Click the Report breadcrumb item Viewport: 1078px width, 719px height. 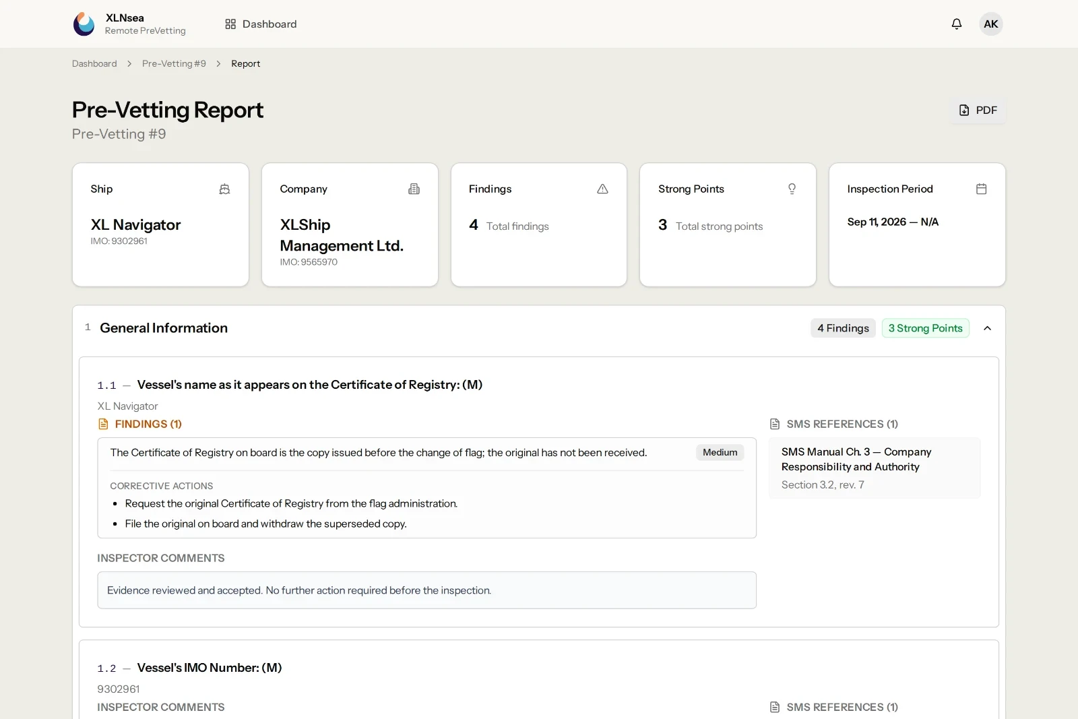click(x=245, y=64)
